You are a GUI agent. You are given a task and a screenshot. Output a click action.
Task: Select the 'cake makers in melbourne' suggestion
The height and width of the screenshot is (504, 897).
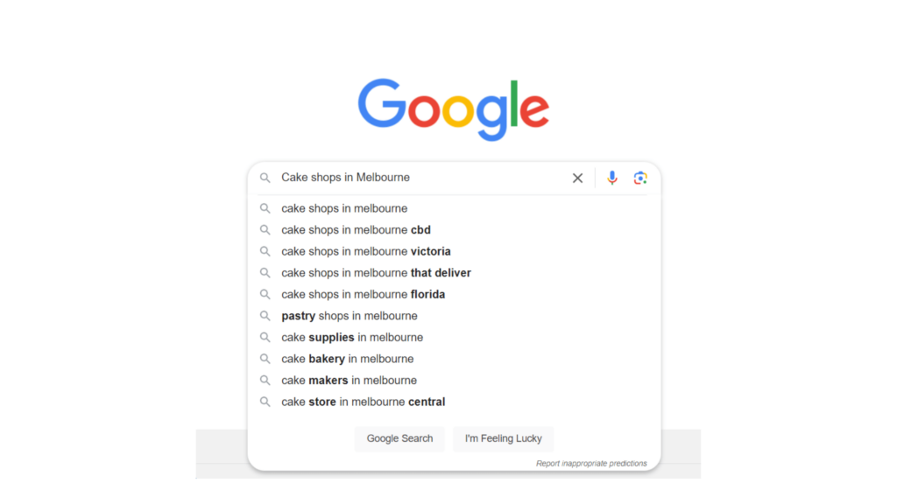click(x=348, y=380)
